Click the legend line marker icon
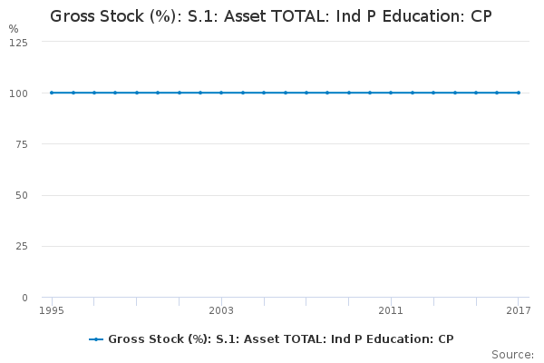 [97, 339]
